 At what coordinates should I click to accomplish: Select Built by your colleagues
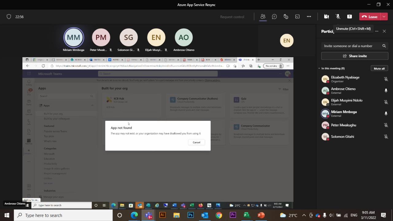coord(57,118)
